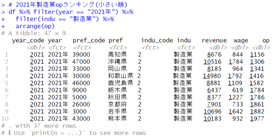Click revenue value '8881'
Screen dimensions: 278x137
213,83
